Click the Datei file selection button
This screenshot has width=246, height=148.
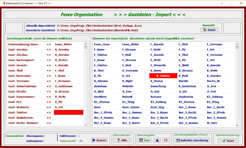(210, 30)
